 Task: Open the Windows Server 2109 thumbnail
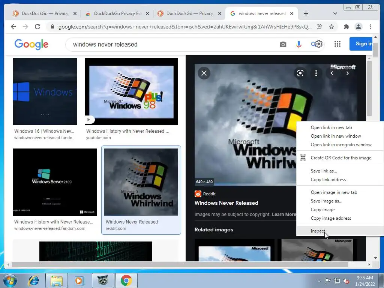pyautogui.click(x=55, y=182)
